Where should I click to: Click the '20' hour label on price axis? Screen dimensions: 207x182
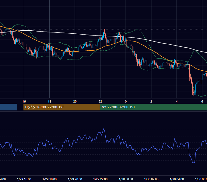coord(75,101)
